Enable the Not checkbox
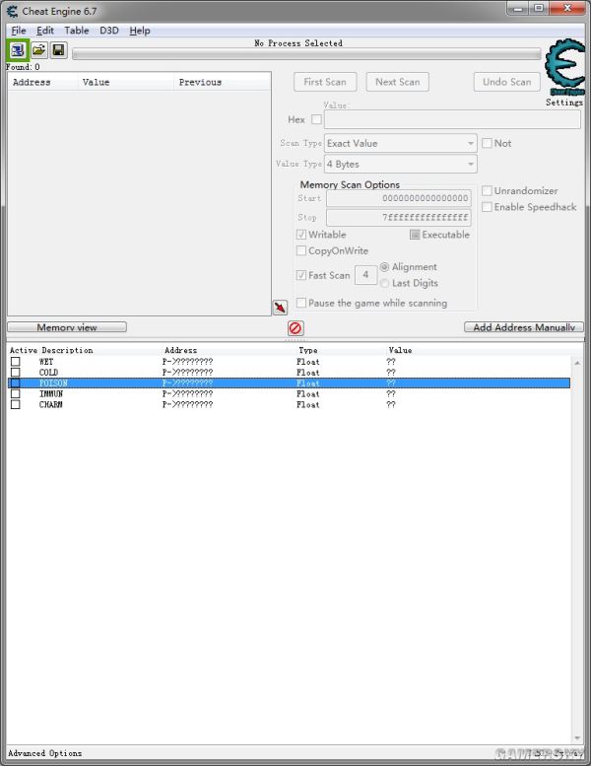591x766 pixels. click(487, 143)
